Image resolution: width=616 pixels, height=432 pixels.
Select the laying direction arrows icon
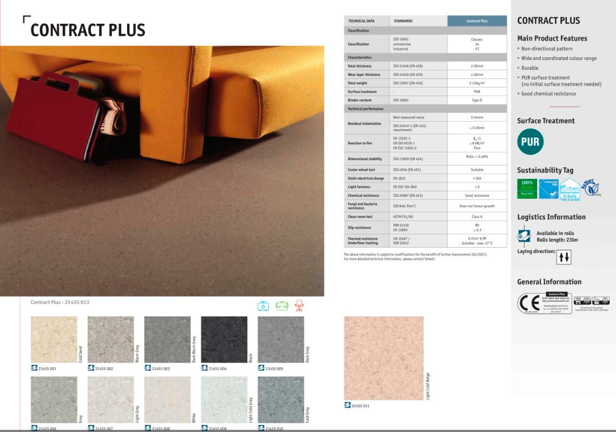click(564, 257)
